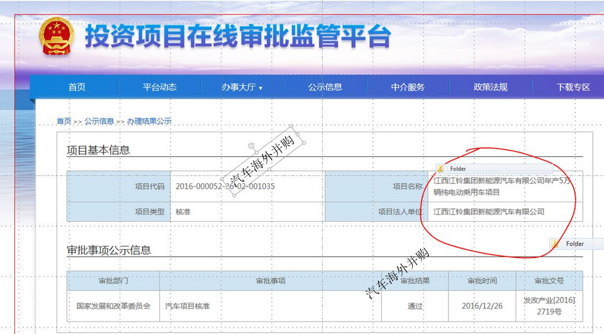The width and height of the screenshot is (604, 334).
Task: Click the 办理结果公示 breadcrumb link
Action: tap(149, 121)
